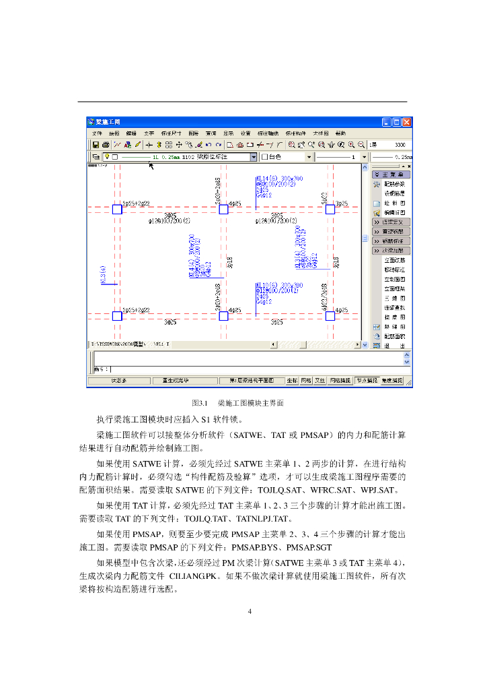The image size is (487, 690).
Task: Click 立面改筋 in the side menu
Action: [x=395, y=261]
